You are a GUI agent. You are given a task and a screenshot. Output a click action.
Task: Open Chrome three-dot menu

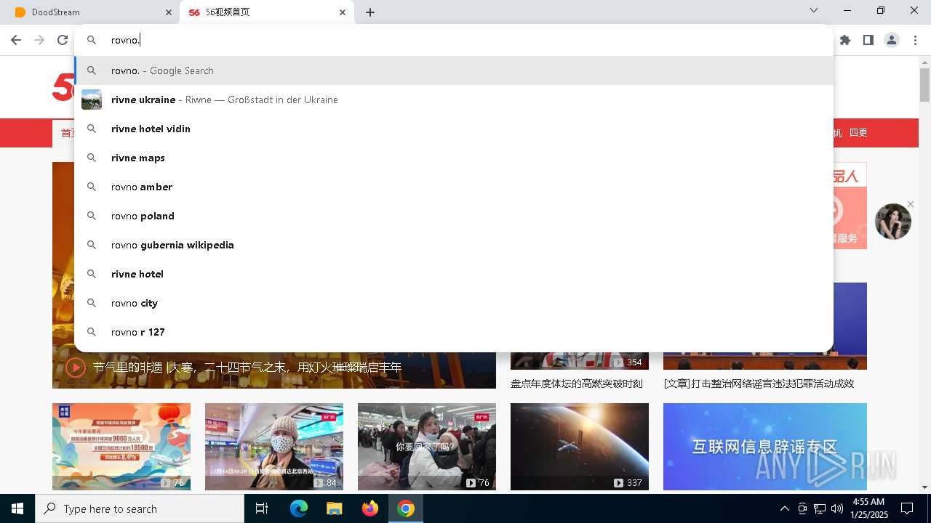915,40
